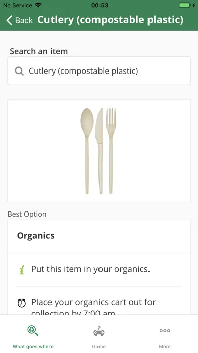Click the battery indicator in status bar

click(185, 5)
